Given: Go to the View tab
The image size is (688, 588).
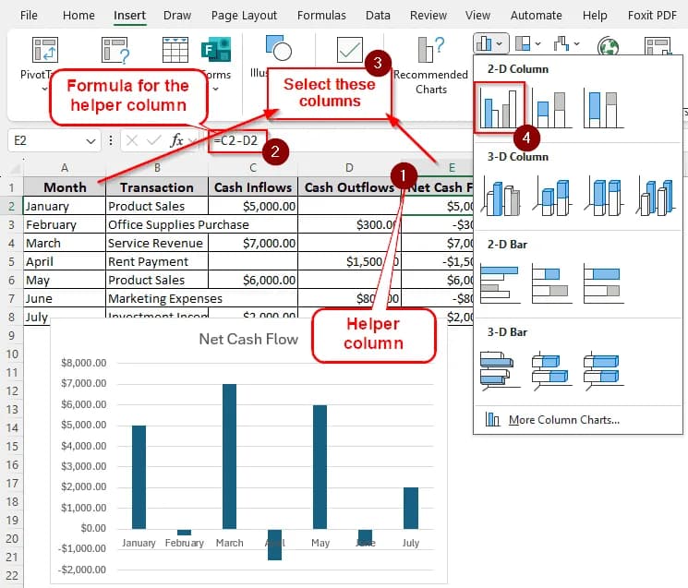Looking at the screenshot, I should click(x=477, y=16).
